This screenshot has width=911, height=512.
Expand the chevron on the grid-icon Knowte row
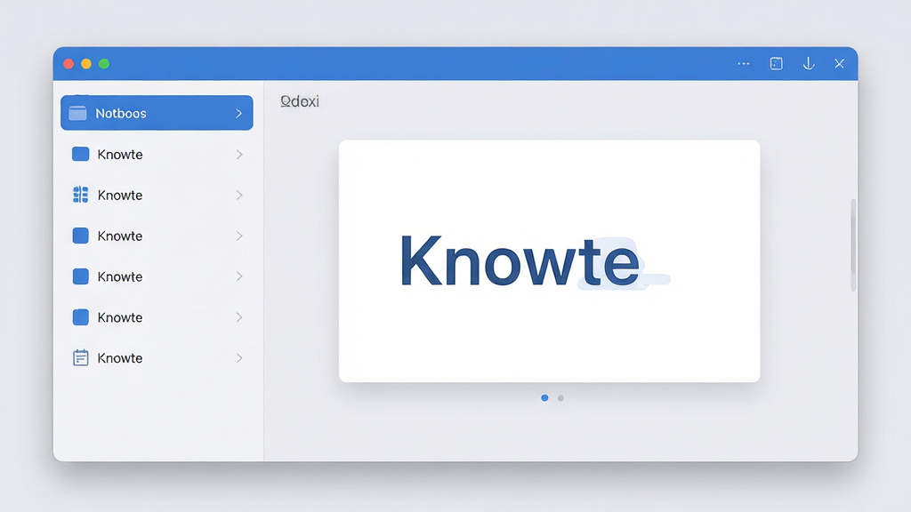coord(239,195)
